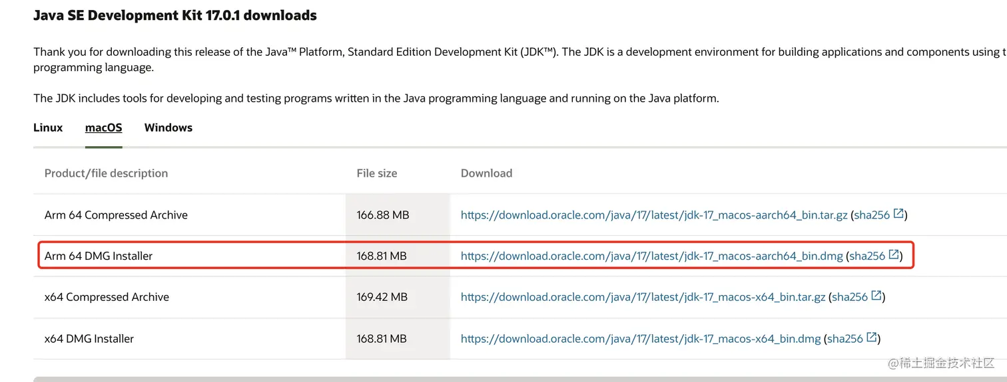Click the jdk-17_macos-x64_bin.tar.gz download link
The image size is (1007, 382).
643,297
